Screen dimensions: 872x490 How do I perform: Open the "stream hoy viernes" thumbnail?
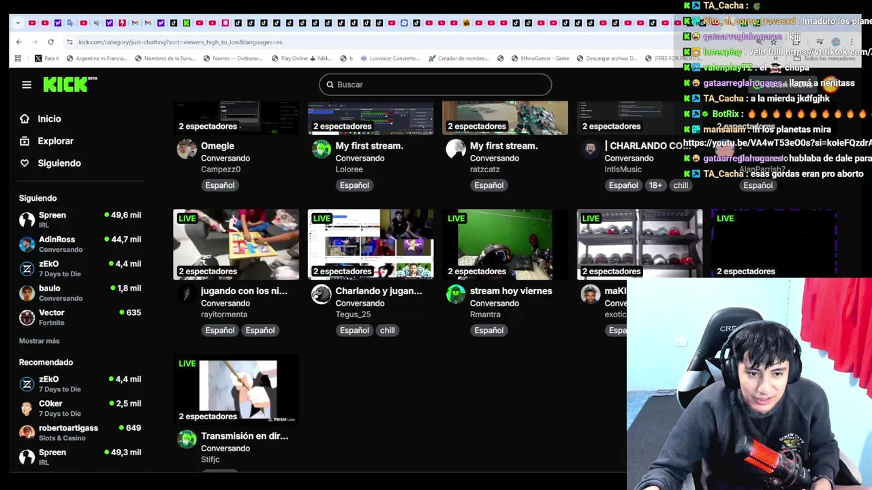click(505, 244)
